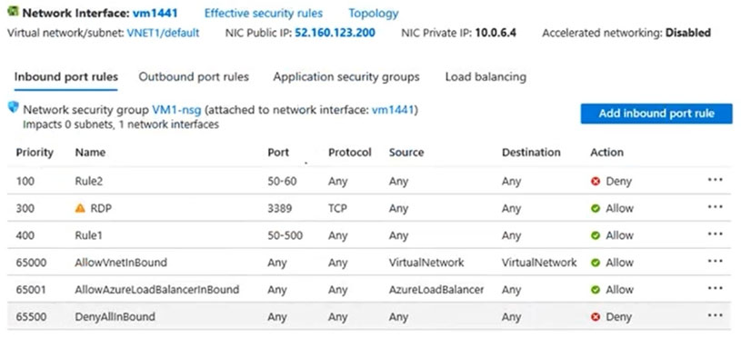Switch to Outbound port rules tab
The image size is (741, 338).
[x=194, y=77]
